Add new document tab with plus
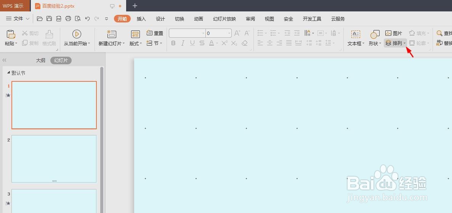 pos(135,6)
